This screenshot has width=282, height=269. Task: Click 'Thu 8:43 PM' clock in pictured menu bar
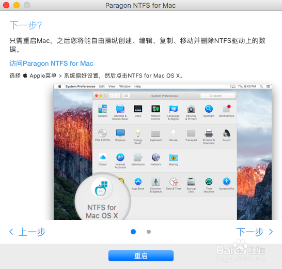[x=247, y=86]
